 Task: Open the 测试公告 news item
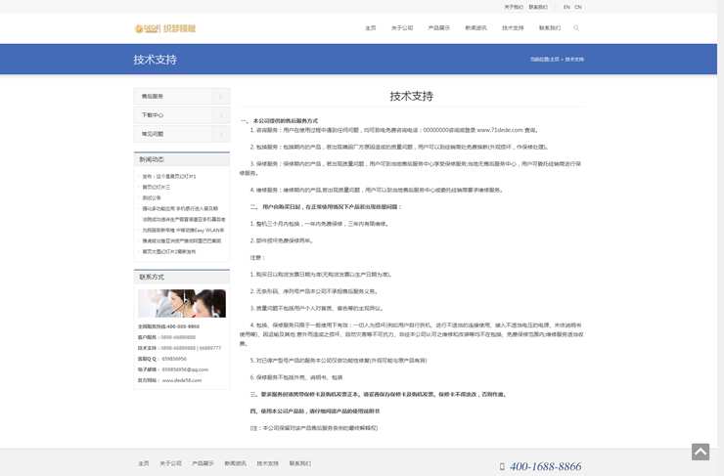tap(152, 197)
